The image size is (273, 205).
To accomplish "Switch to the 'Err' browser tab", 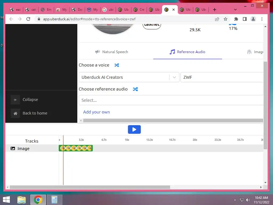I will pos(46,10).
